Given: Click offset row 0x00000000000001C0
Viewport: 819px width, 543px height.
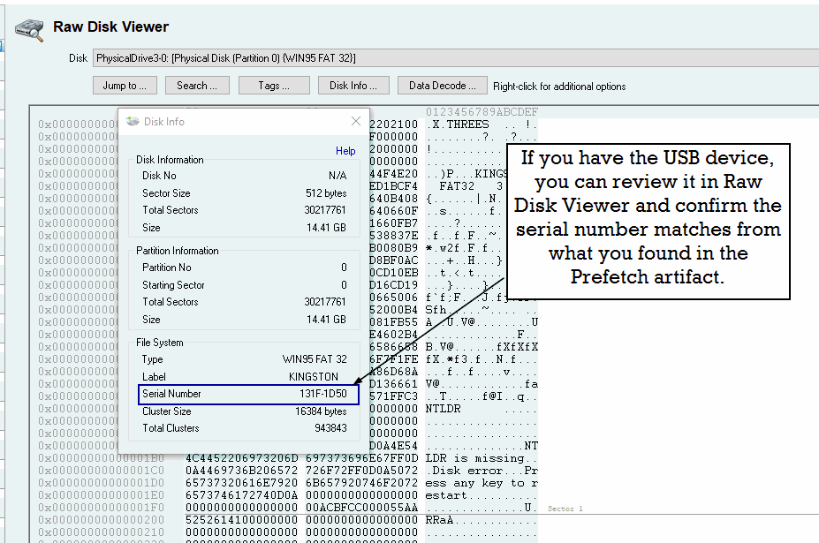Looking at the screenshot, I should pyautogui.click(x=101, y=471).
